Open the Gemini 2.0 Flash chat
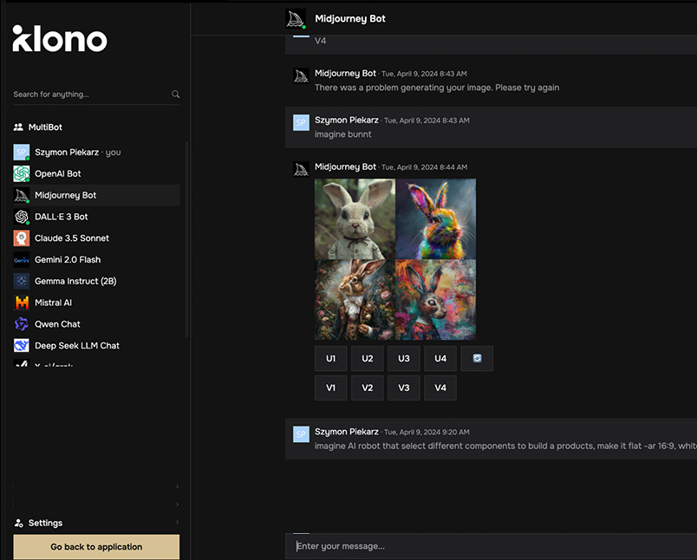 [x=96, y=259]
